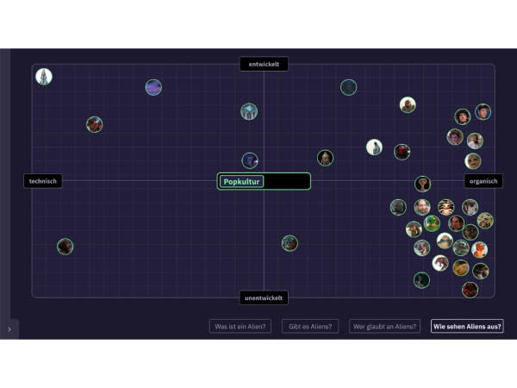Open the Jabba-like slug creature thumbnail
Viewport: 517px width, 388px height.
(x=445, y=241)
